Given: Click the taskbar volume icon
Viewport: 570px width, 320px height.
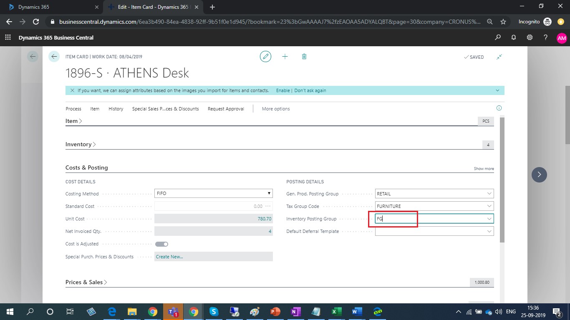Looking at the screenshot, I should pos(497,312).
